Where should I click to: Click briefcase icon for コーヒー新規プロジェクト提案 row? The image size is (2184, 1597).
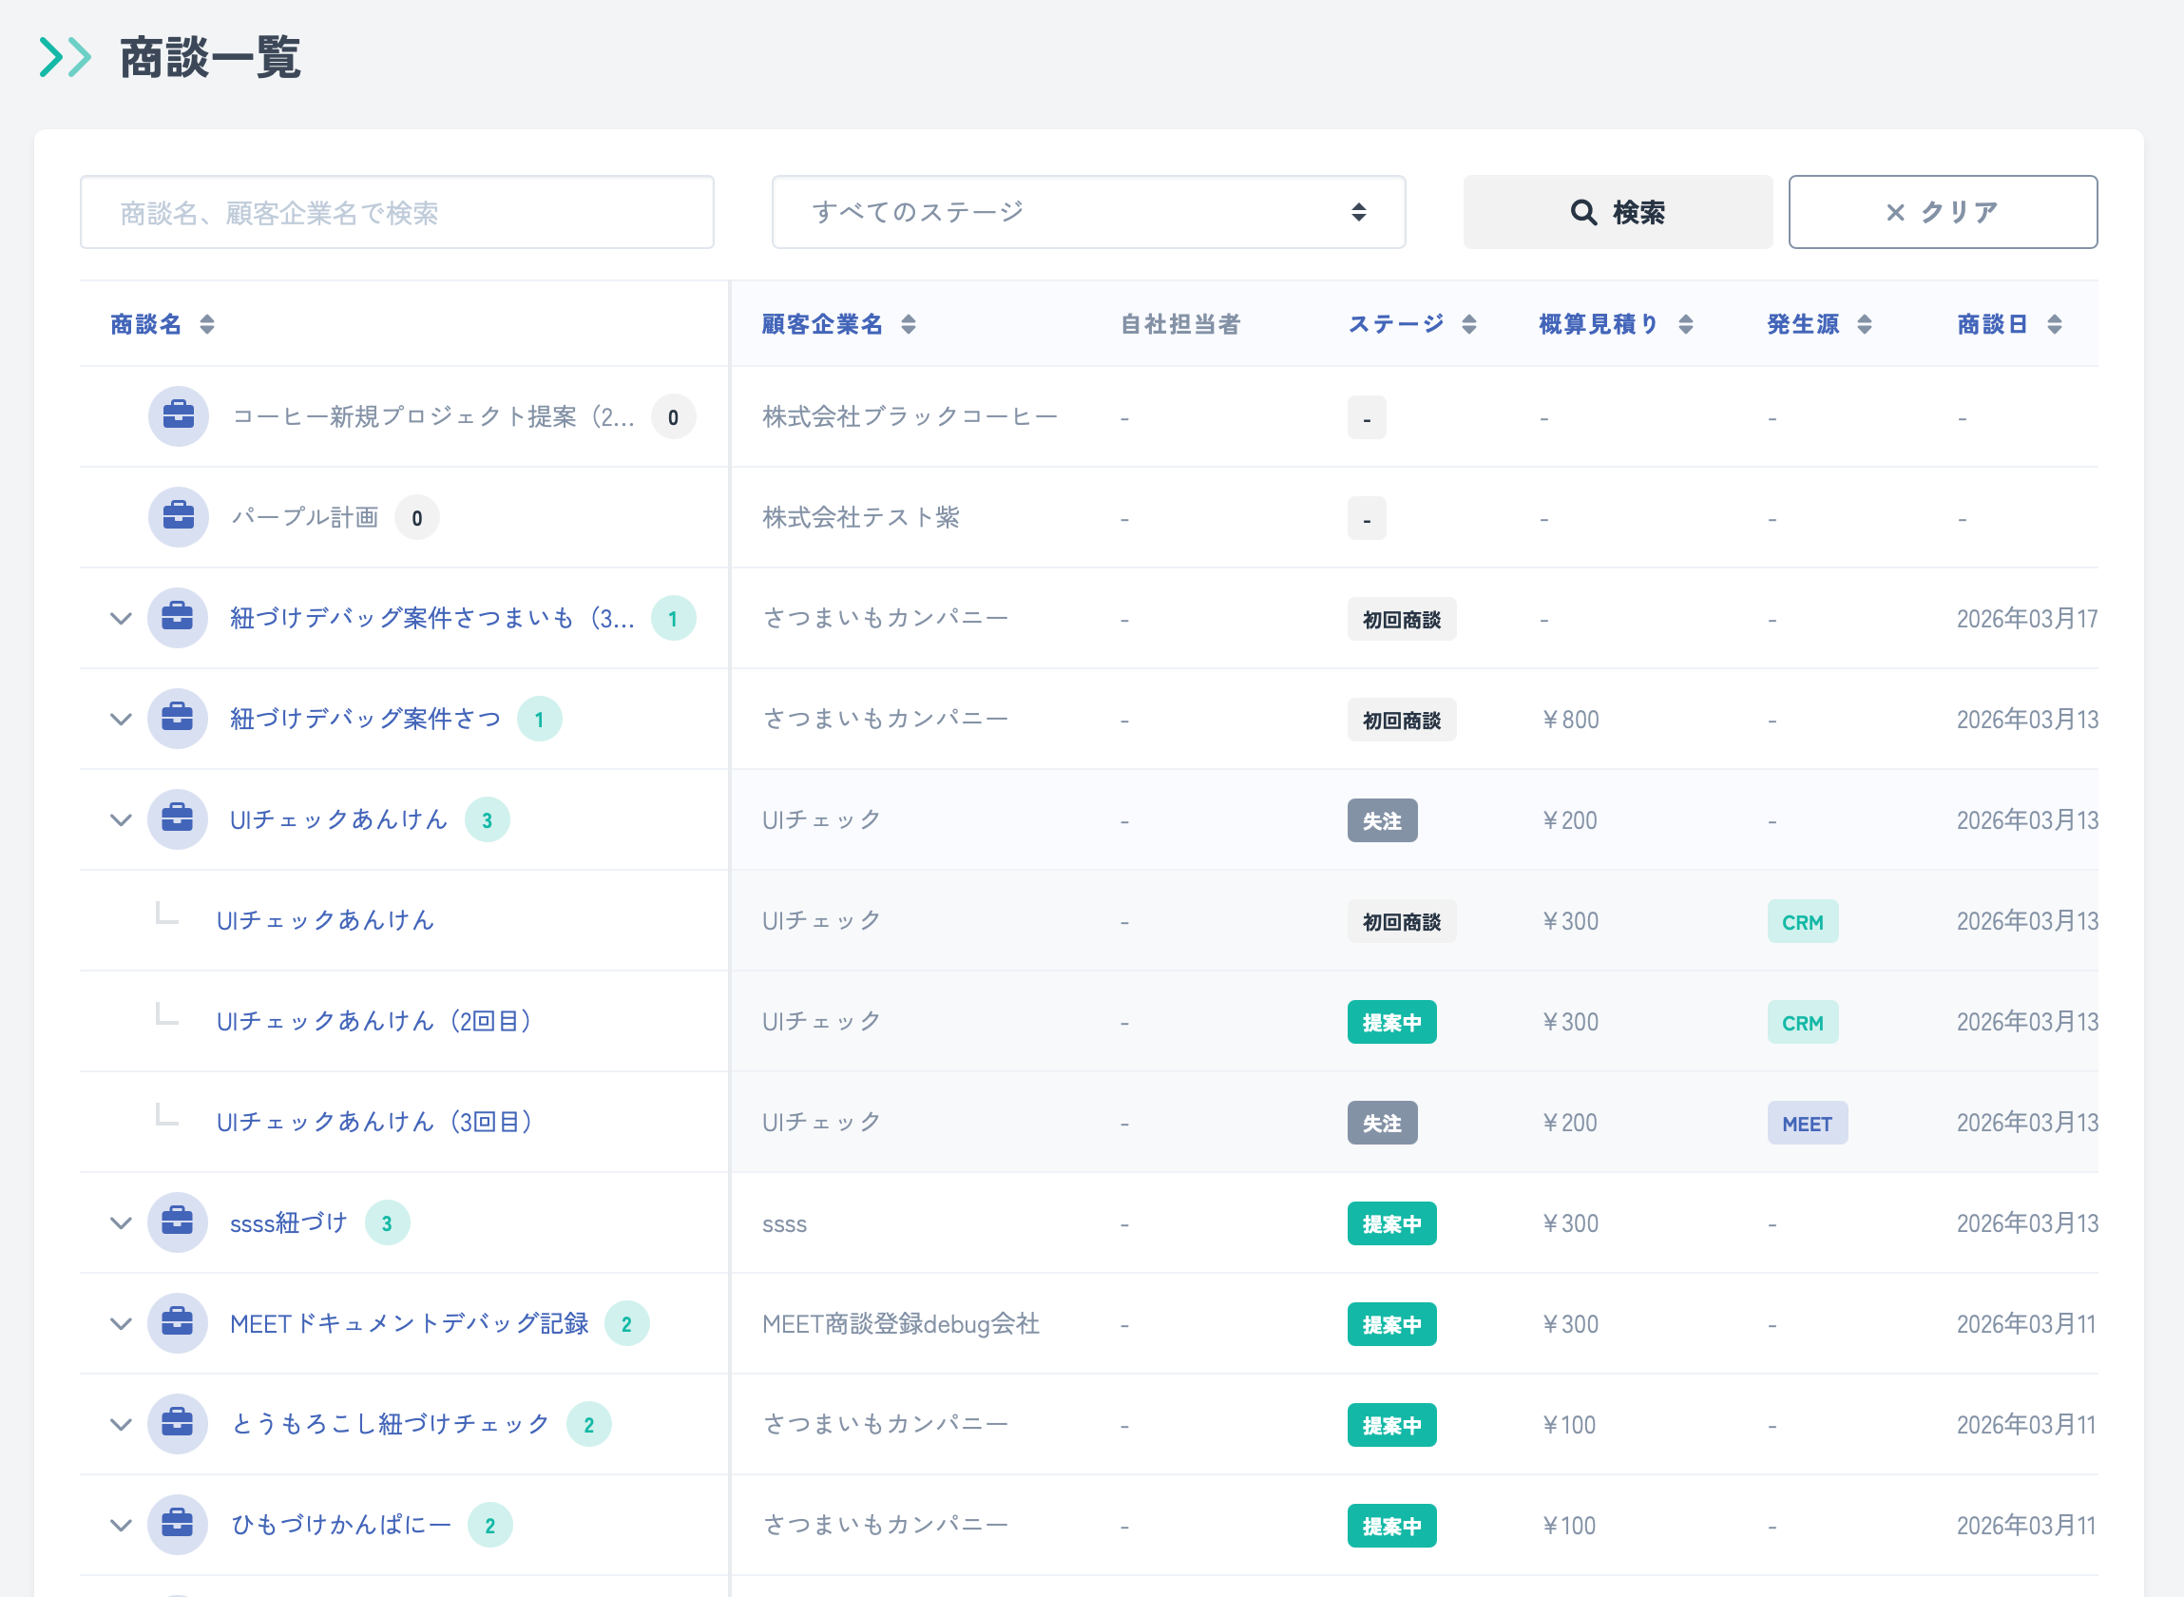[x=179, y=416]
